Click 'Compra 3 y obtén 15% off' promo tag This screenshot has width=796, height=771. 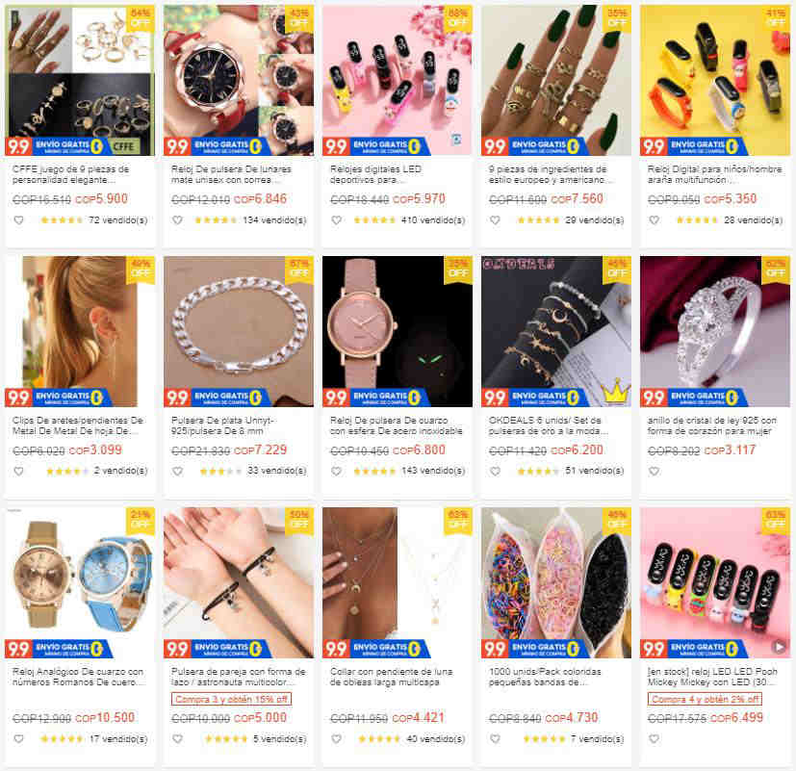(232, 699)
